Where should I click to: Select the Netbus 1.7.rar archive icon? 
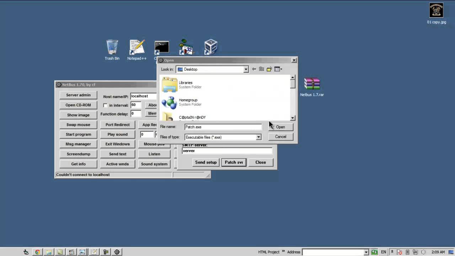point(312,87)
